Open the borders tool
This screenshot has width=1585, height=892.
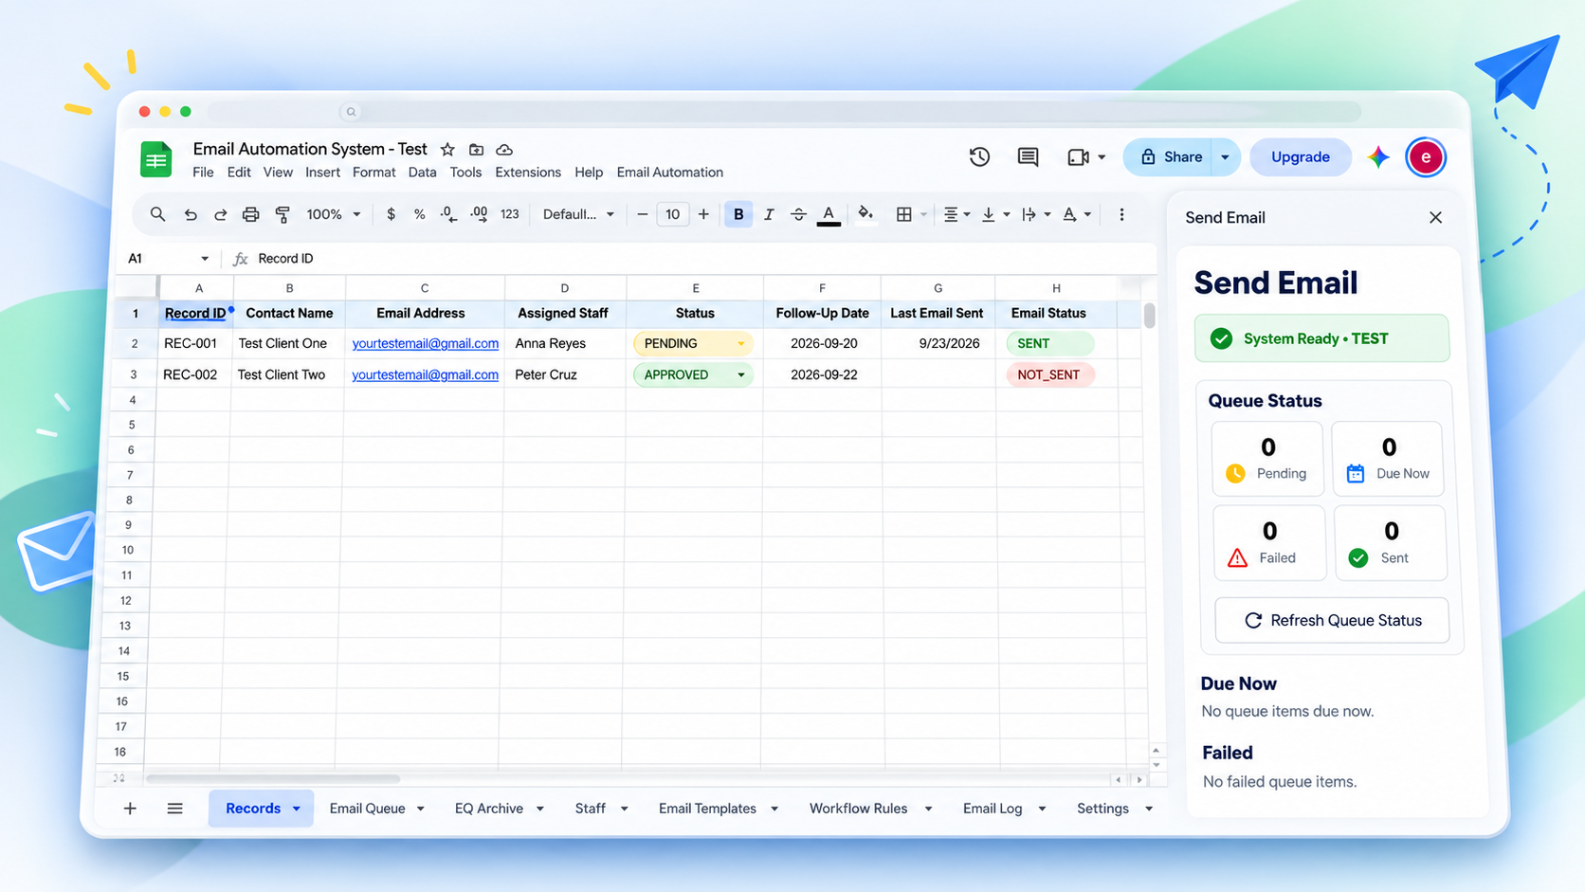tap(903, 214)
